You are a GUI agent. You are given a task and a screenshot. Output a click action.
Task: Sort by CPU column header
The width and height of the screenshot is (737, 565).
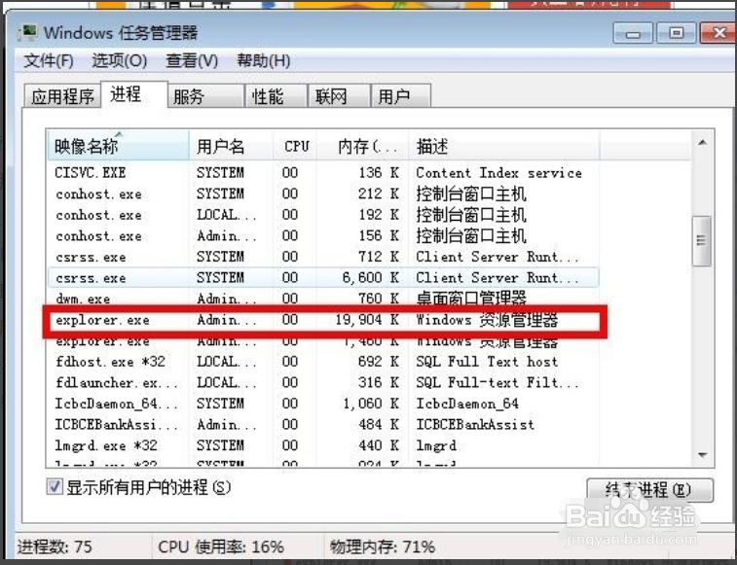295,146
